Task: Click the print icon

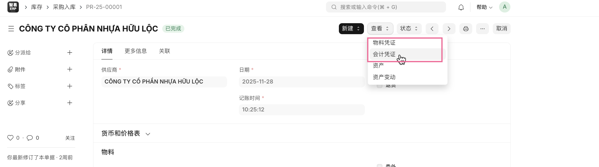Action: pyautogui.click(x=466, y=29)
